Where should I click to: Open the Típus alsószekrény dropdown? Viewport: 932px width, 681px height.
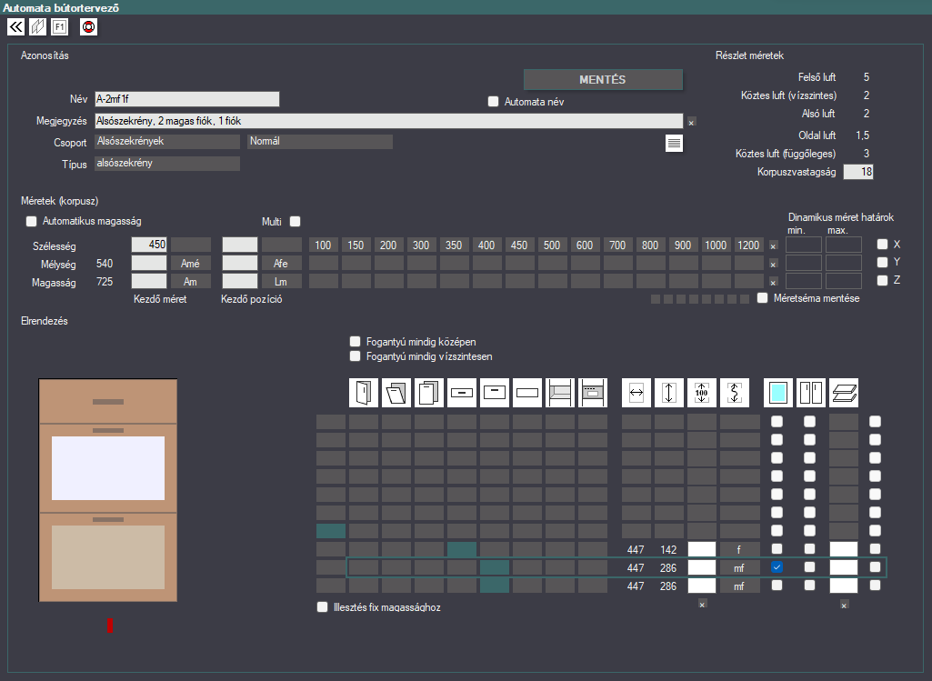pyautogui.click(x=167, y=164)
